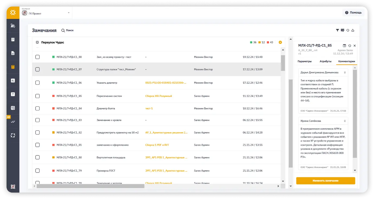Select the Диаметр болта remark

point(106,108)
